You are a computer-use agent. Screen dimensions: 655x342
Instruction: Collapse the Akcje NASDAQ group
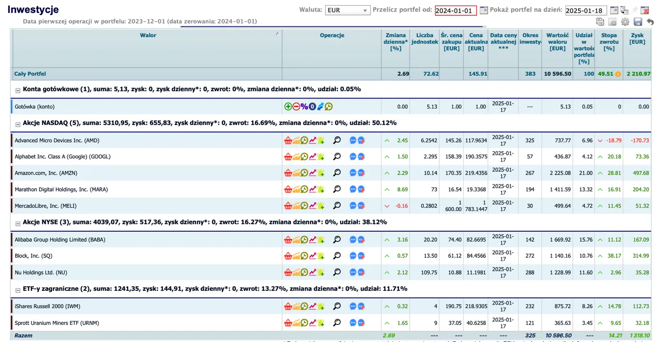18,124
